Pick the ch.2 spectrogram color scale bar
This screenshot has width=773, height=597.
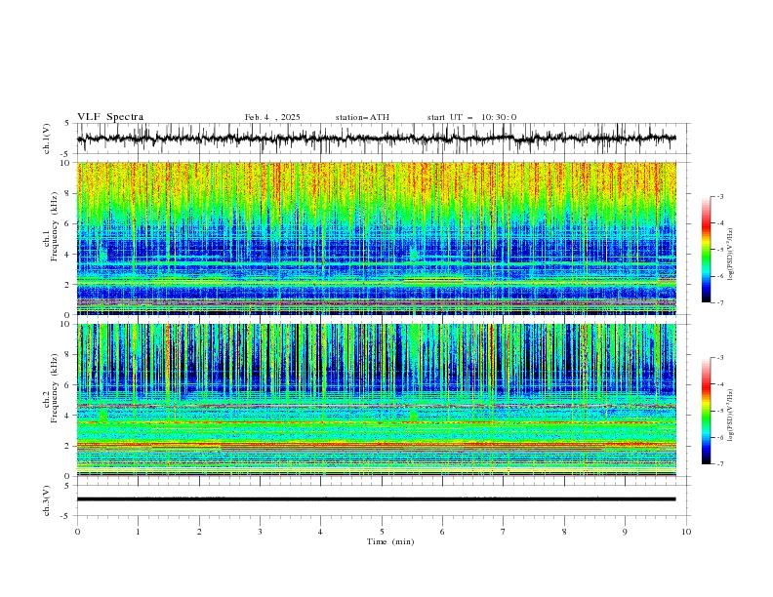707,411
